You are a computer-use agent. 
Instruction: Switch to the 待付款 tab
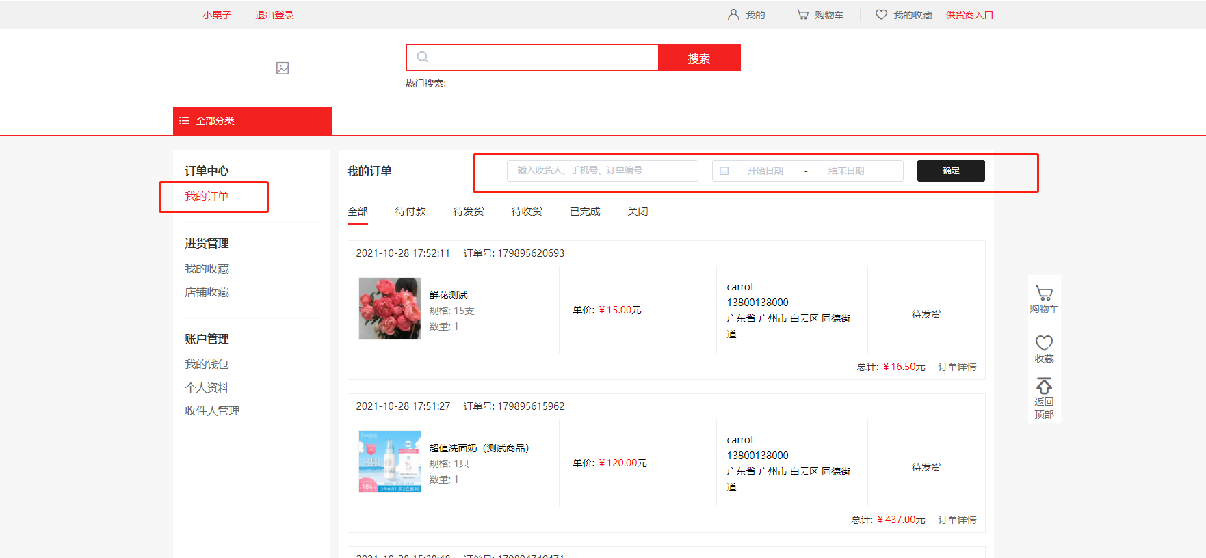[x=410, y=212]
